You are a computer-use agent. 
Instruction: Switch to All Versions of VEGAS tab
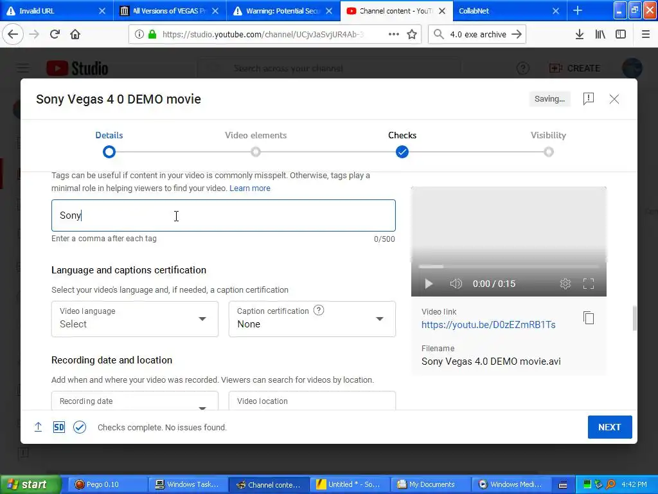click(x=169, y=10)
